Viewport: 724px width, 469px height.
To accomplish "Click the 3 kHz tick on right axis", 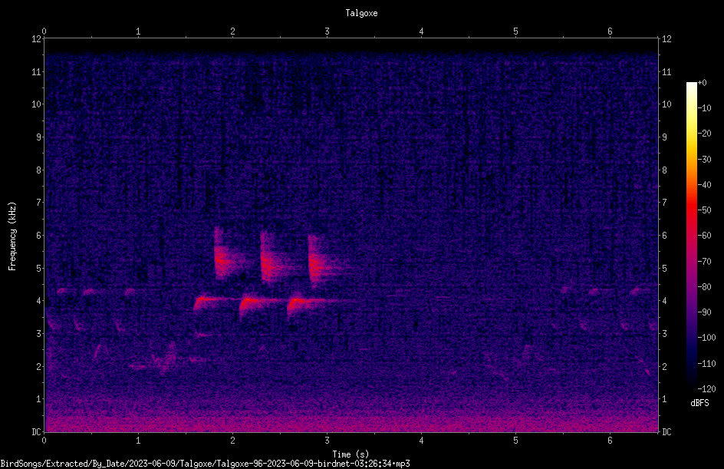I will 664,334.
